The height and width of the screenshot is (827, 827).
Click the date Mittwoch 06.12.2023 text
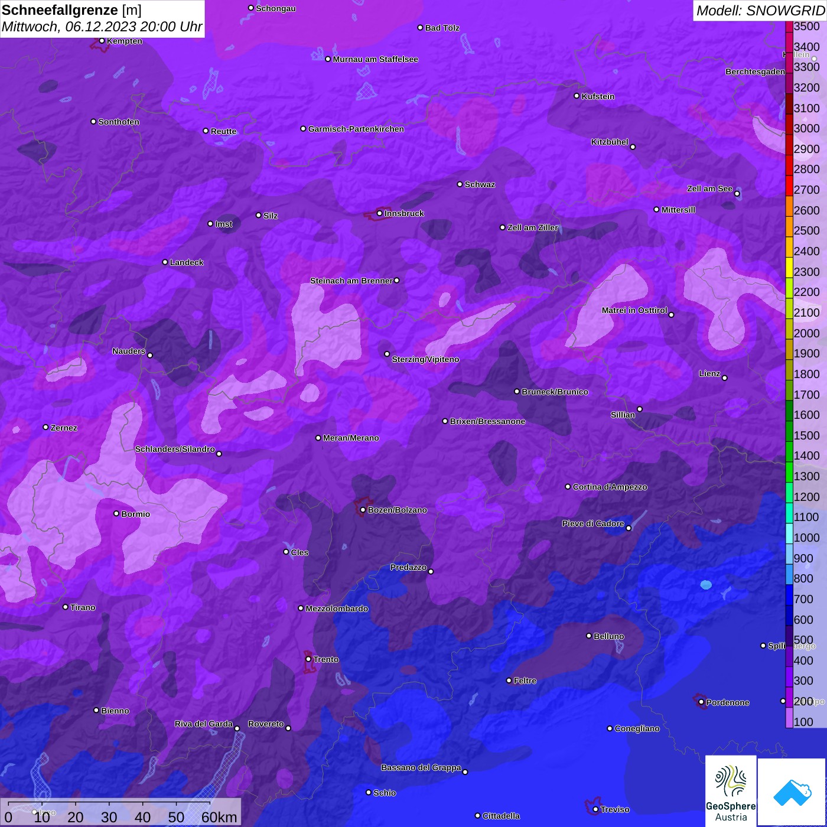point(102,27)
